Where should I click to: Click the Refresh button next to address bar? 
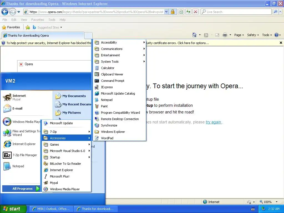(188, 12)
